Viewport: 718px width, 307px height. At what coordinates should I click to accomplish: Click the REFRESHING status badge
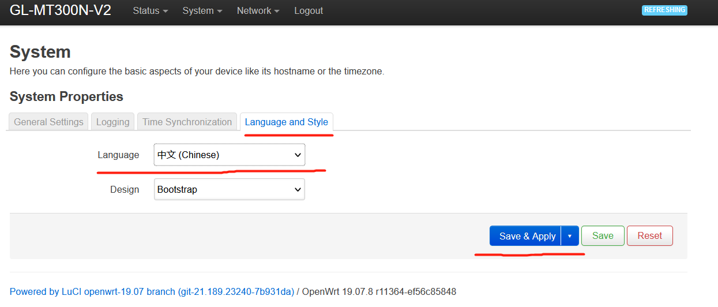tap(664, 10)
